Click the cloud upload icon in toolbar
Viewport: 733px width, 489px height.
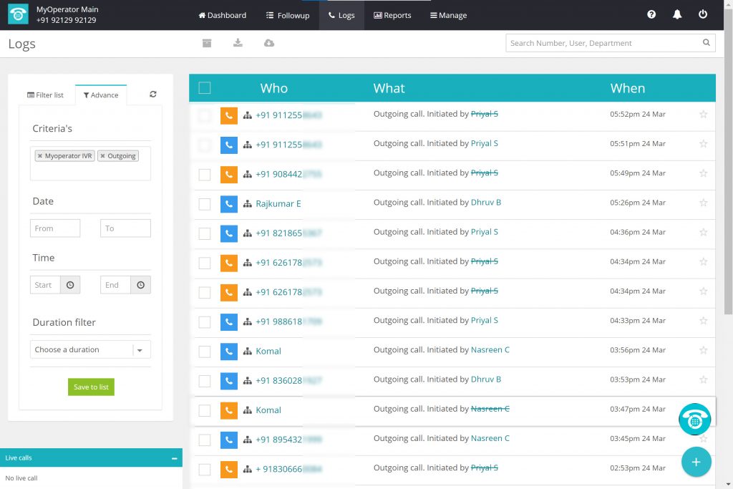coord(269,43)
